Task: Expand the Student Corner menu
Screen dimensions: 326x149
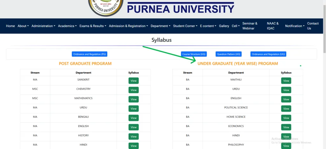Action: click(x=185, y=26)
